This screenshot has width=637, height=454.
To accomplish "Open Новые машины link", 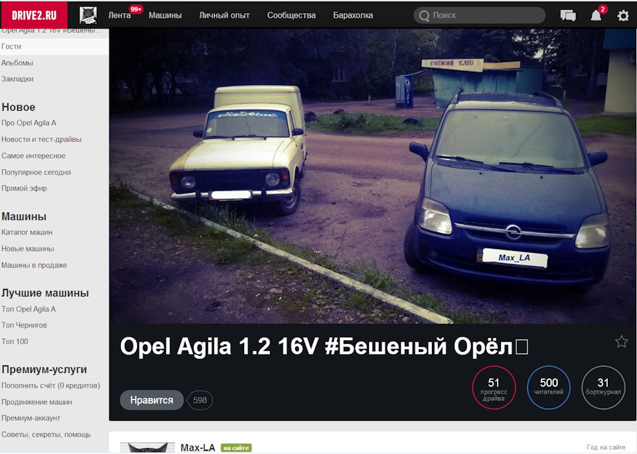I will click(28, 248).
